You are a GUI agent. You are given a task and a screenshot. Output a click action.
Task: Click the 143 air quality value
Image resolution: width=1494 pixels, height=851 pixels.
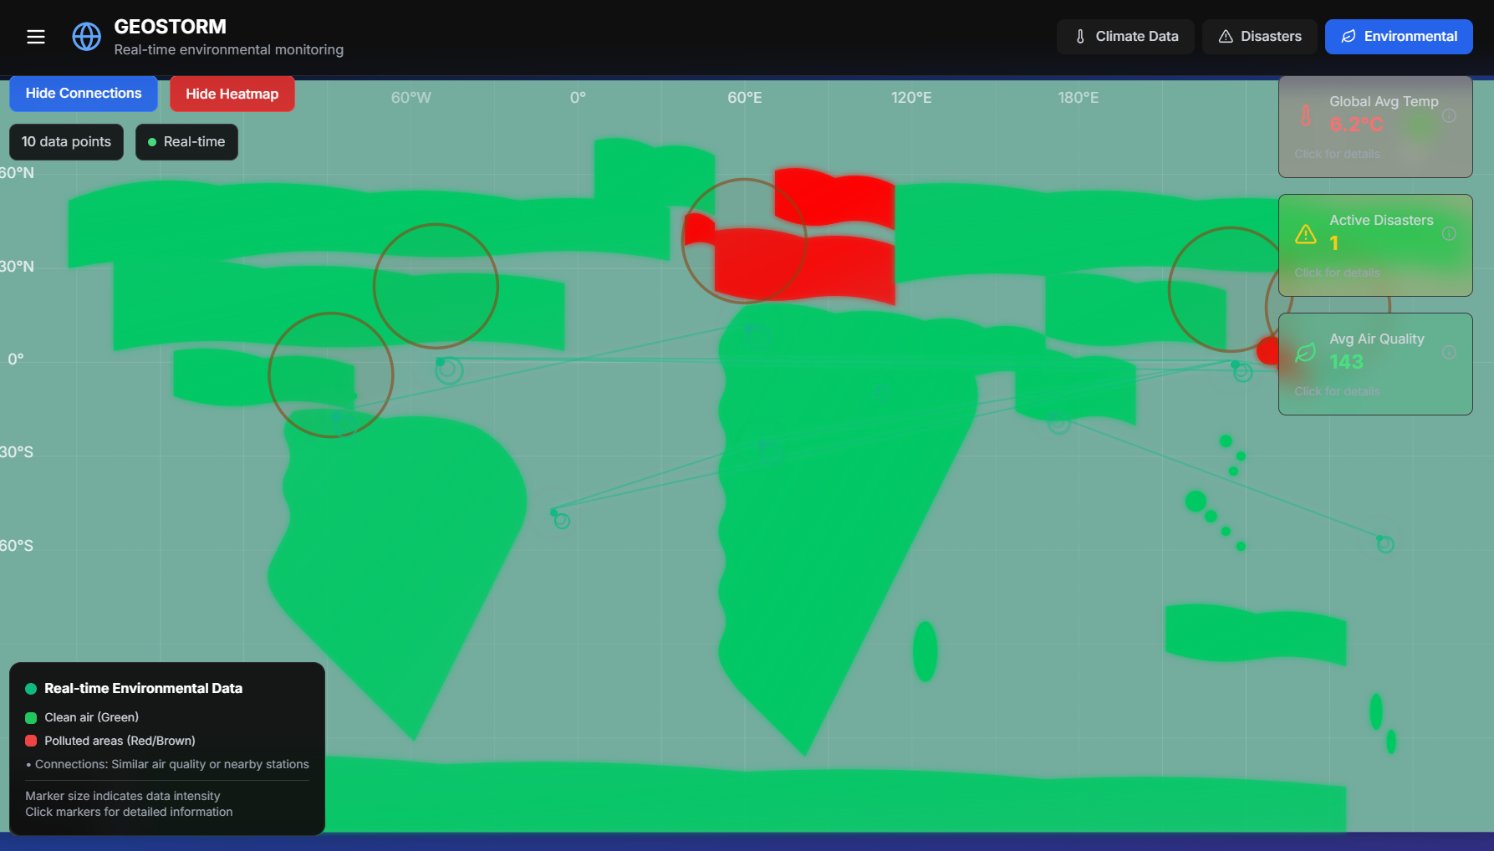tap(1346, 362)
